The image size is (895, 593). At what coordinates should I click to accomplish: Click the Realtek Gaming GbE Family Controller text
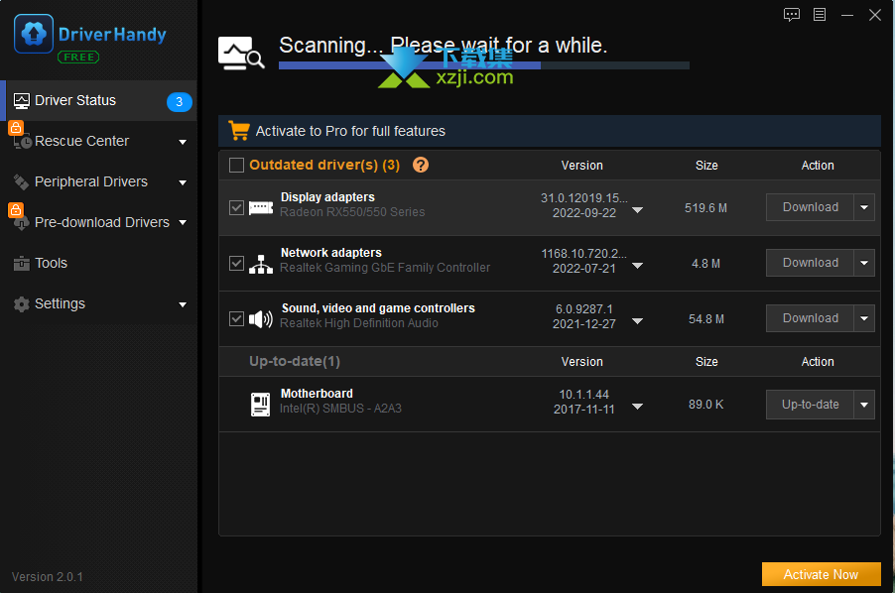[385, 268]
